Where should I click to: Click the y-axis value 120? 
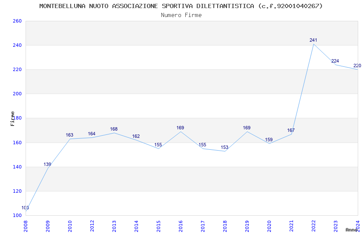tap(17, 191)
